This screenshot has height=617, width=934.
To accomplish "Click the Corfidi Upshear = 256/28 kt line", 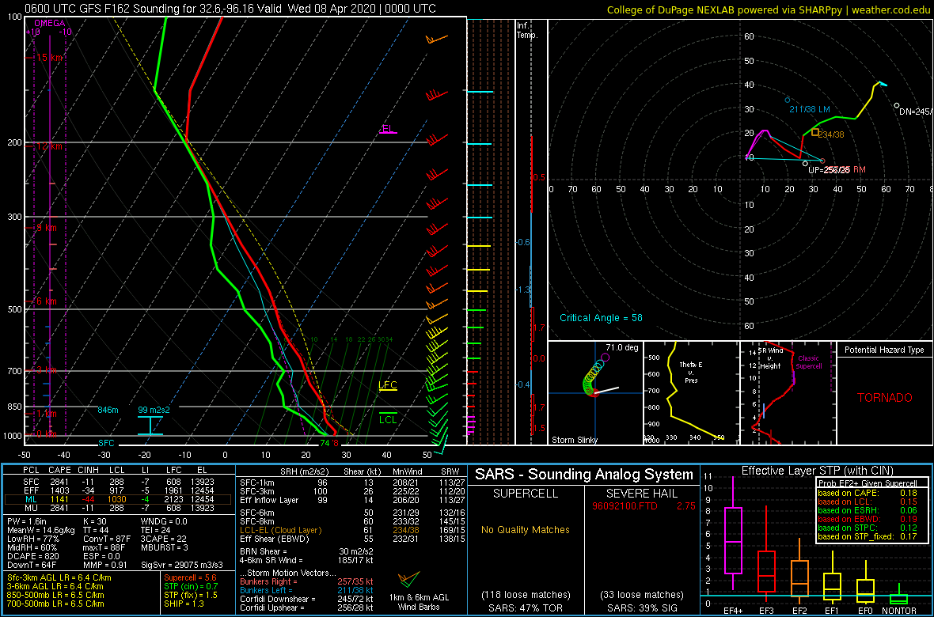I will (x=306, y=608).
